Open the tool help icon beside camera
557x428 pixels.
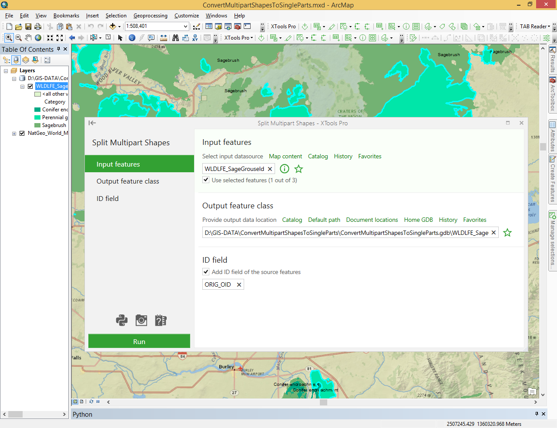point(161,321)
